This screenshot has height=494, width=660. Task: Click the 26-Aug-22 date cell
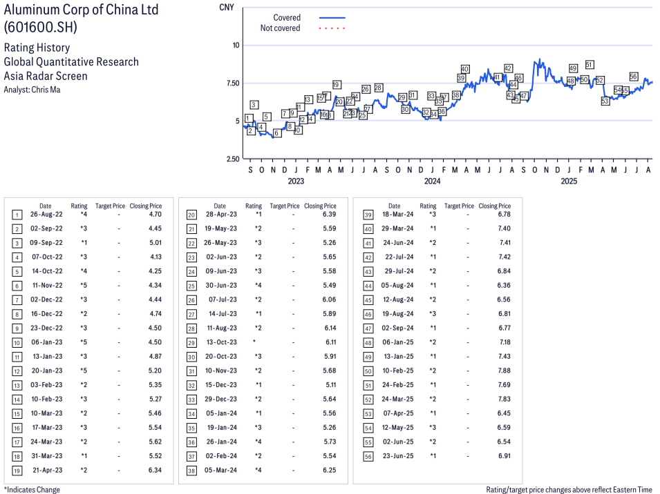pos(46,215)
